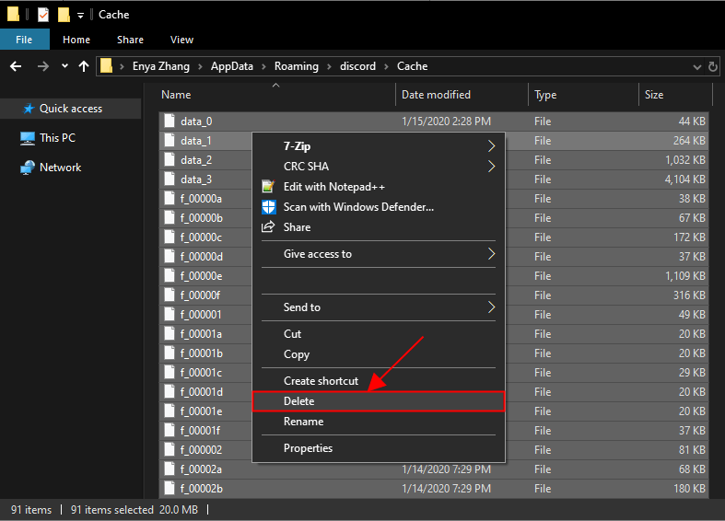This screenshot has width=725, height=521.
Task: Open the recent locations dropdown arrow
Action: point(64,66)
